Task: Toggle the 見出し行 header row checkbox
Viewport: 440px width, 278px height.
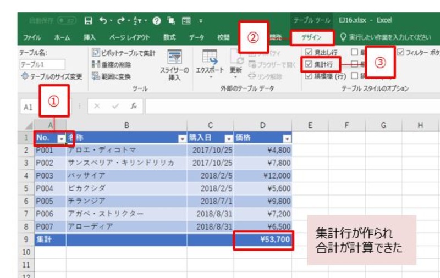Action: click(309, 53)
